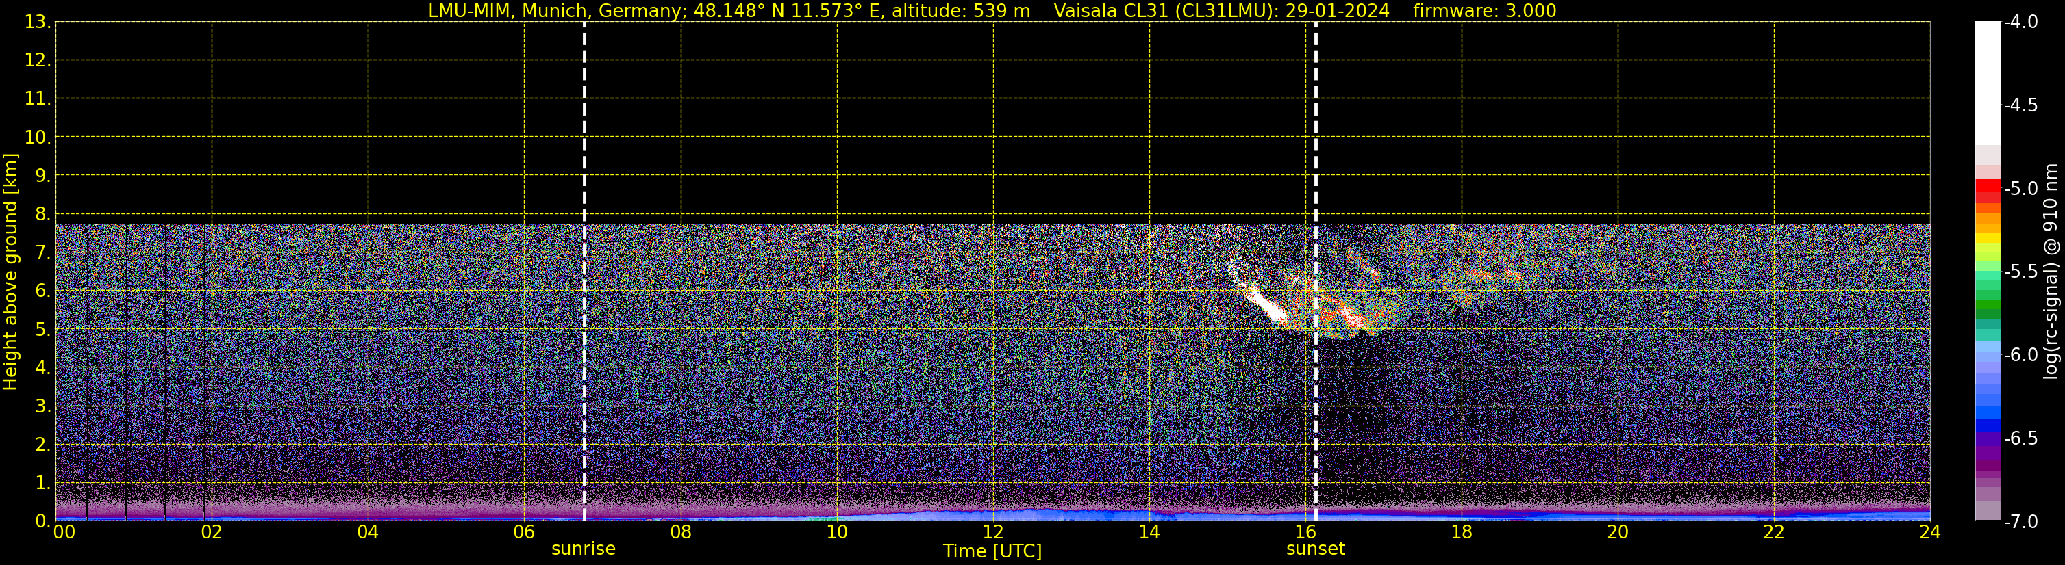Click the "Time [UTC]" axis title
This screenshot has width=2065, height=565.
click(x=992, y=551)
